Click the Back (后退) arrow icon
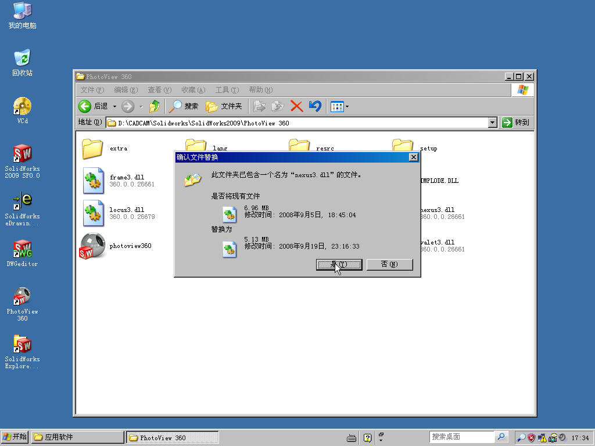Image resolution: width=595 pixels, height=446 pixels. coord(85,106)
